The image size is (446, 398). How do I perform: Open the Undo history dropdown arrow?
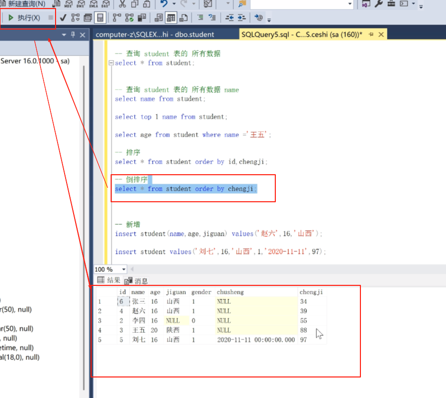tap(174, 4)
